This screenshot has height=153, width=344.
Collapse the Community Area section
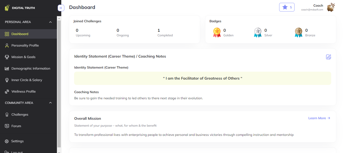50,103
